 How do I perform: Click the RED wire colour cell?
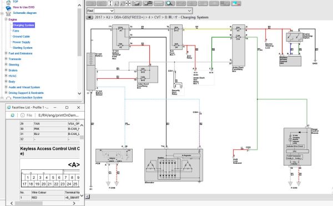(x=48, y=198)
